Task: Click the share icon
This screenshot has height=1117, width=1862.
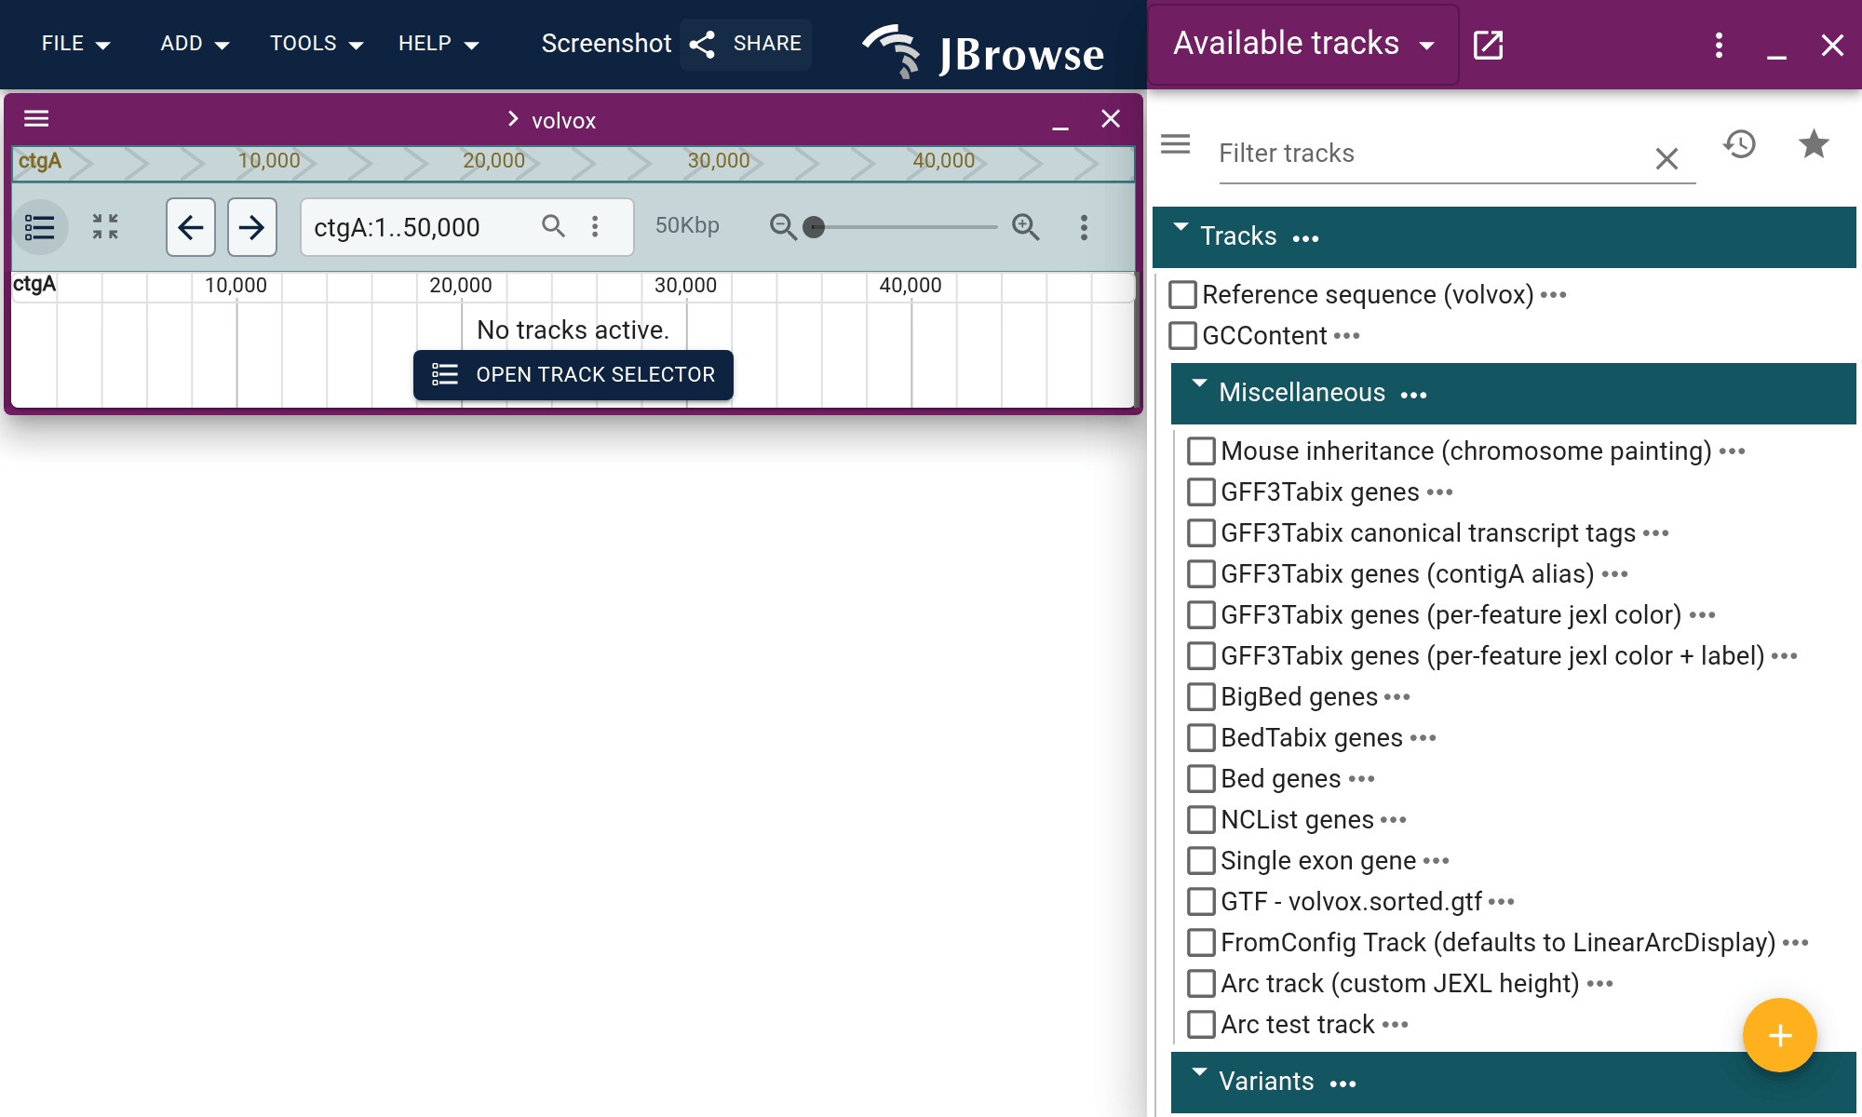Action: [x=703, y=44]
